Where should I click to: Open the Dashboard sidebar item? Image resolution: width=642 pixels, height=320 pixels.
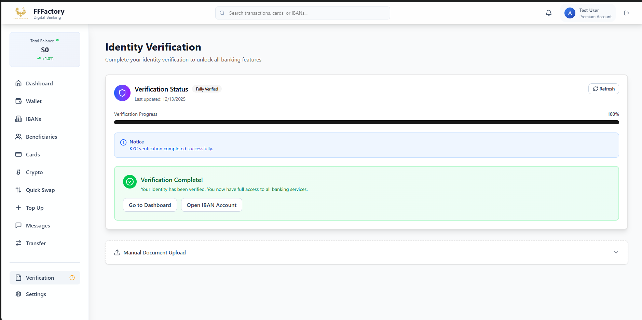point(39,83)
